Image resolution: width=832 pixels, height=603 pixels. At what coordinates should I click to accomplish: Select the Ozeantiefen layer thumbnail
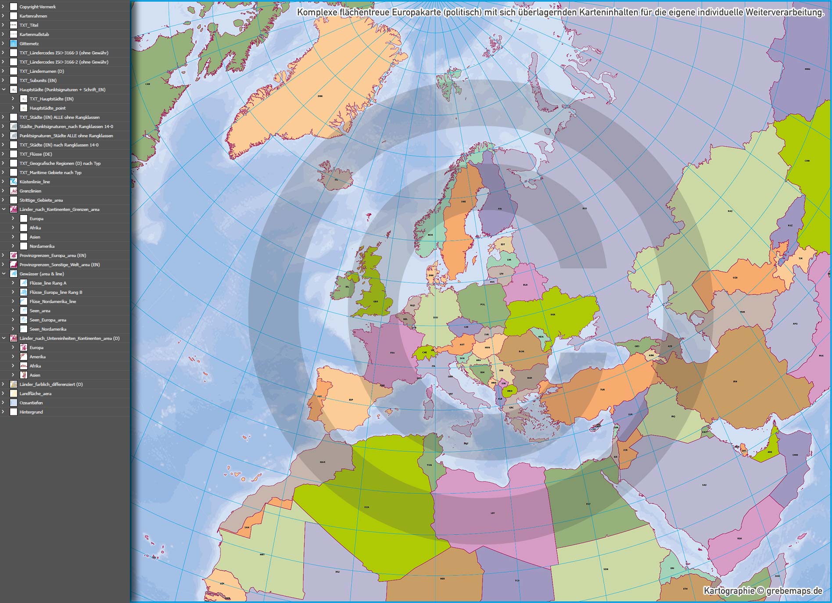click(x=14, y=403)
